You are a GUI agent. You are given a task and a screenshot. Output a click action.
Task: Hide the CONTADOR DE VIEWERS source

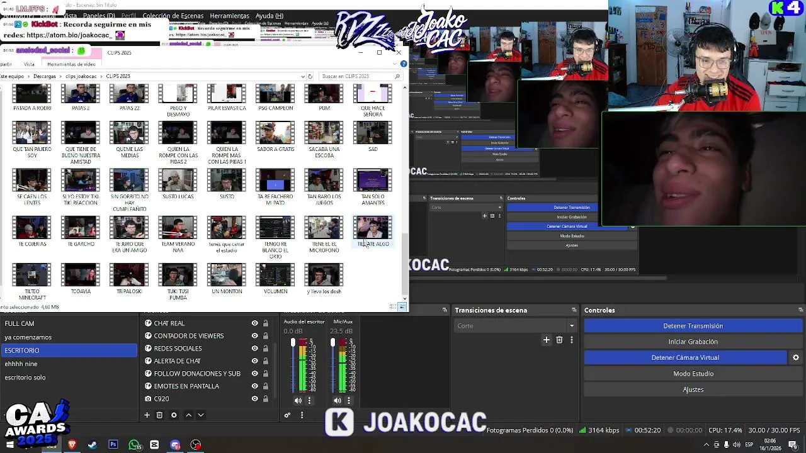[x=255, y=336]
